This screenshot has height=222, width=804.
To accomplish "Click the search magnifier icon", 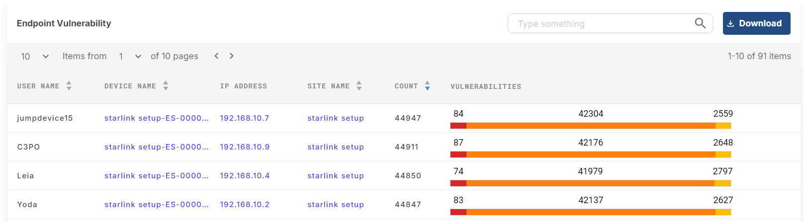I will 700,23.
